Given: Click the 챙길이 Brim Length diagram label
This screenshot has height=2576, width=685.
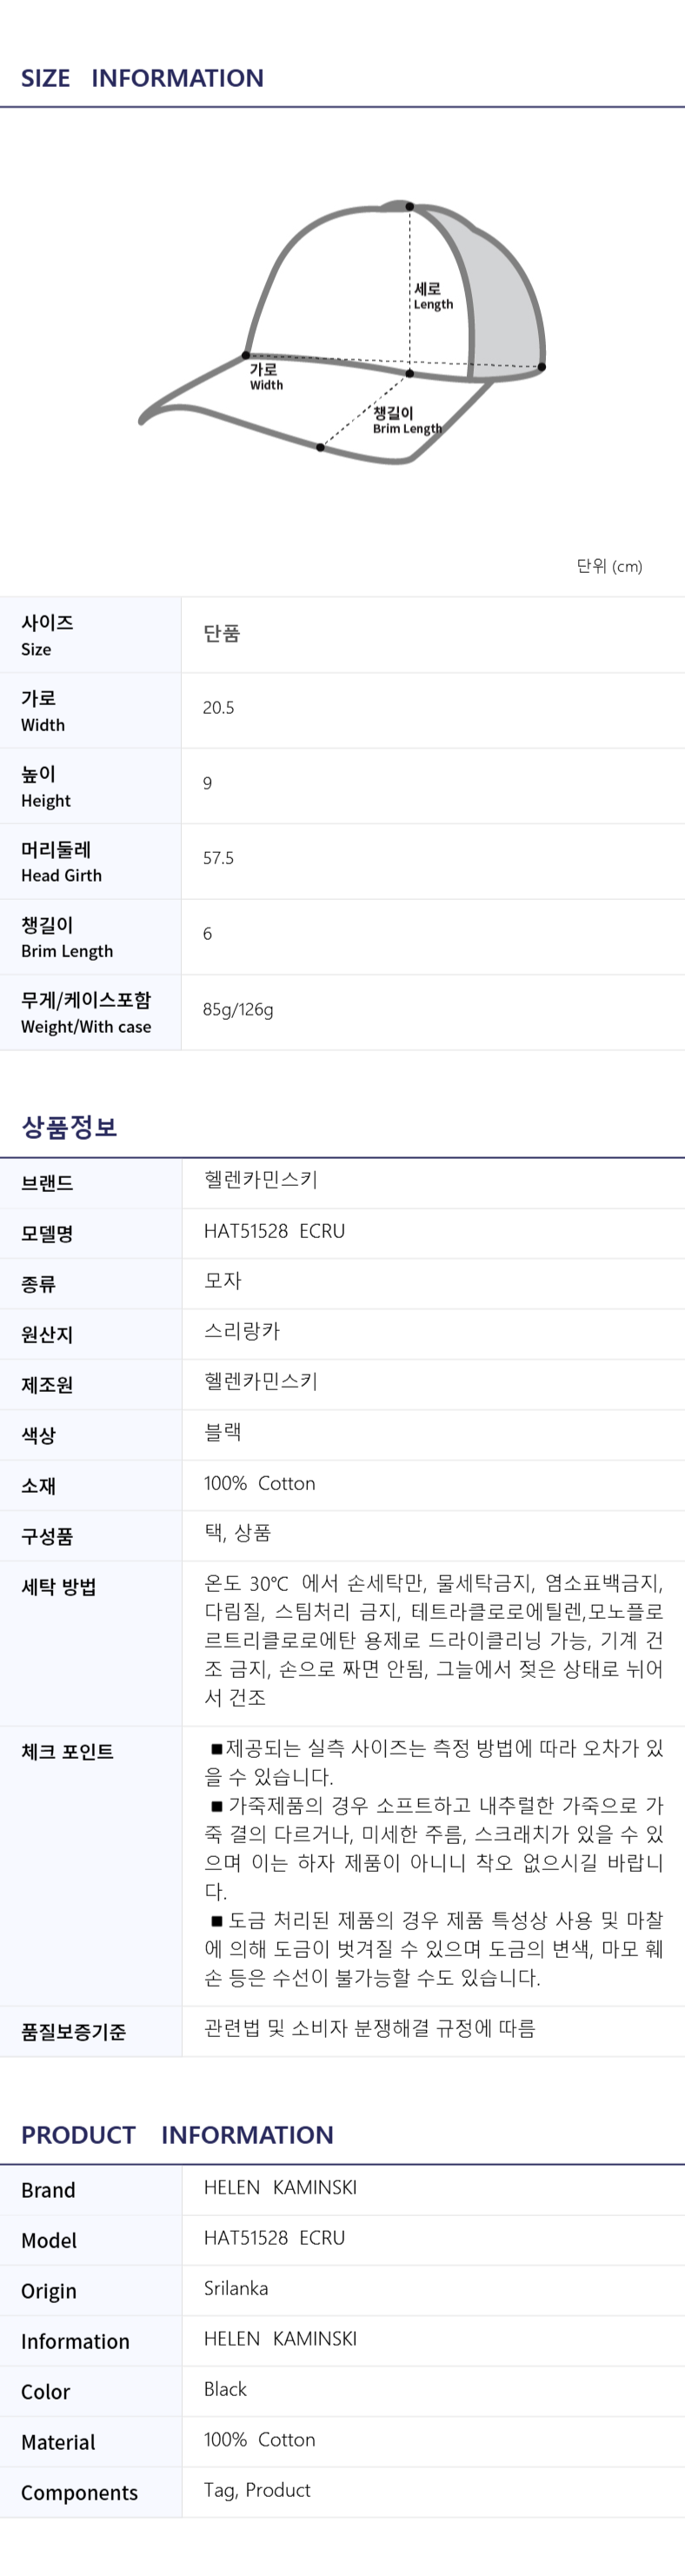Looking at the screenshot, I should pos(407,420).
